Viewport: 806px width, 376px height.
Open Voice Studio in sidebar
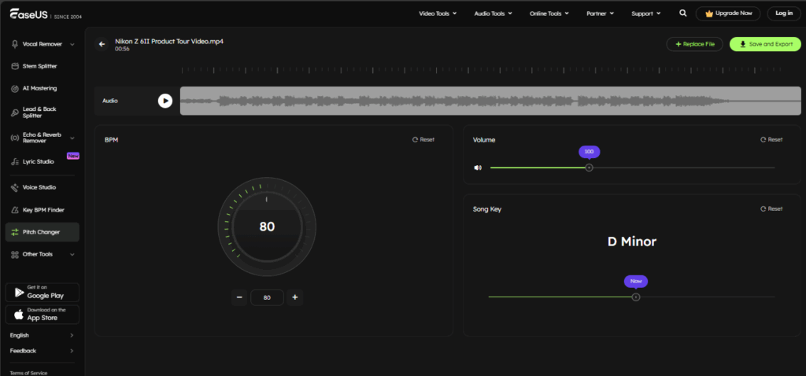(39, 187)
